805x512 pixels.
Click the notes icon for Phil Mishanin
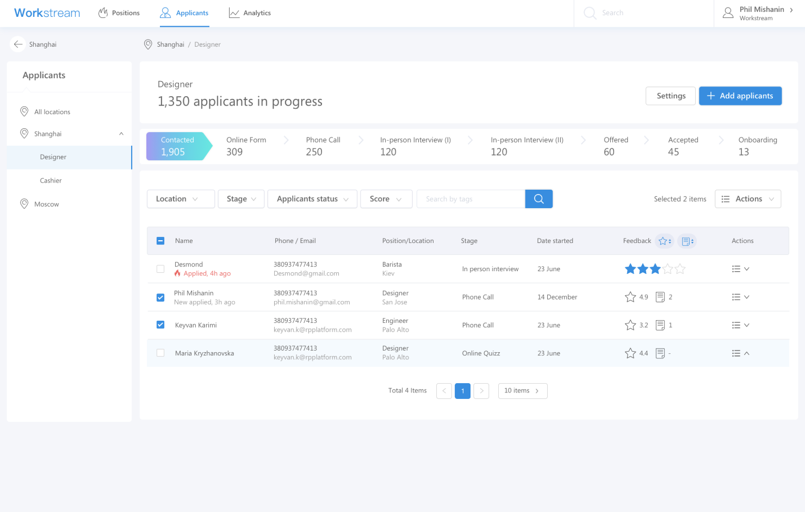(660, 297)
